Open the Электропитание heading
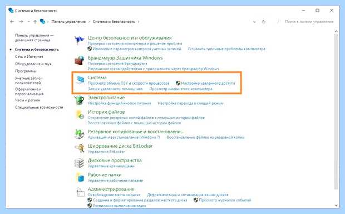The image size is (345, 214). click(106, 98)
